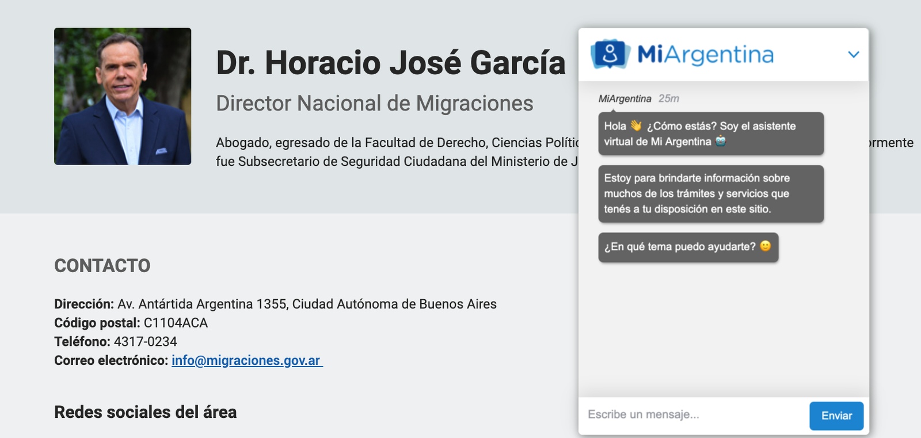This screenshot has width=921, height=438.
Task: Focus the 'Escribe un mensaje...' input field
Action: pos(694,414)
